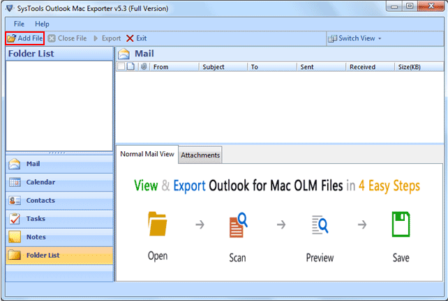The image size is (448, 301).
Task: Sort mail by the Sent column
Action: pos(321,67)
